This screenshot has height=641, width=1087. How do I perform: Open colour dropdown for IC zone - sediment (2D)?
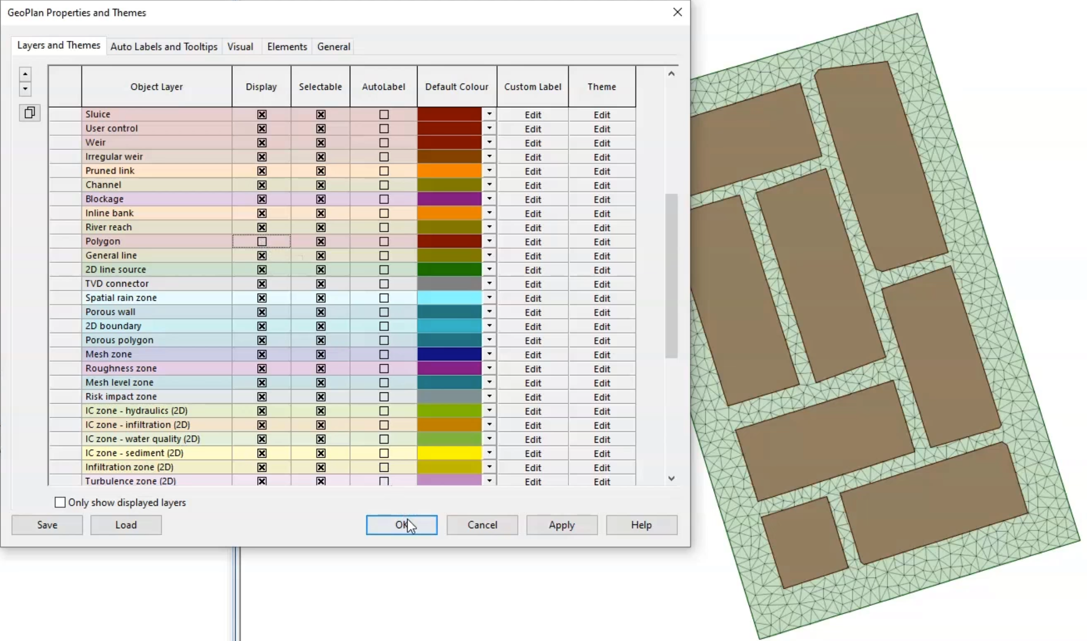(489, 453)
